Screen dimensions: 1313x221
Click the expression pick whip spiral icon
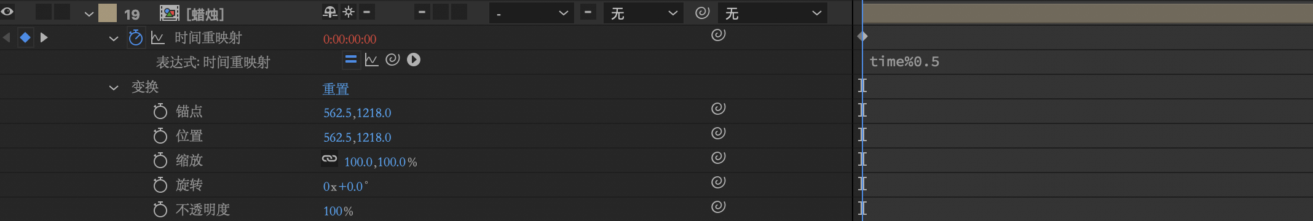[392, 60]
